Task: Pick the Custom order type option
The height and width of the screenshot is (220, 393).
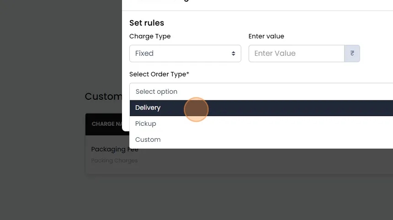Action: pos(148,140)
